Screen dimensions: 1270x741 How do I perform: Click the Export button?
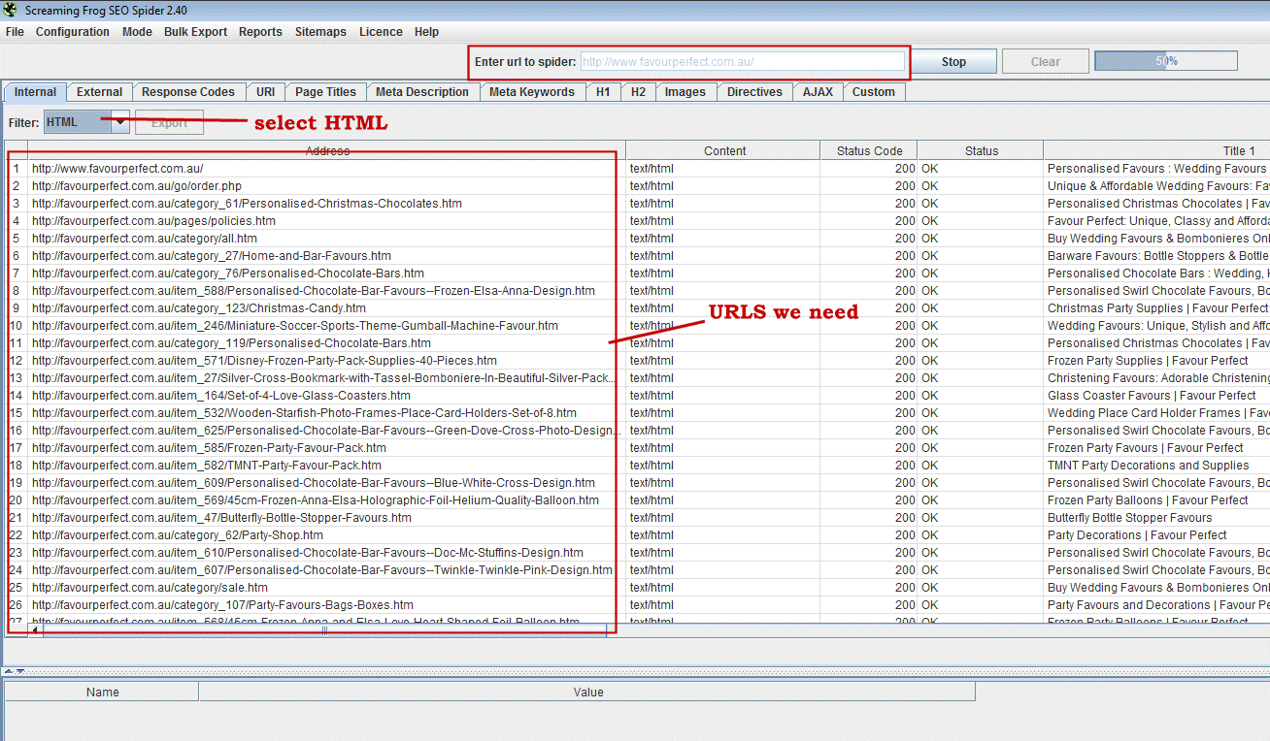(169, 123)
